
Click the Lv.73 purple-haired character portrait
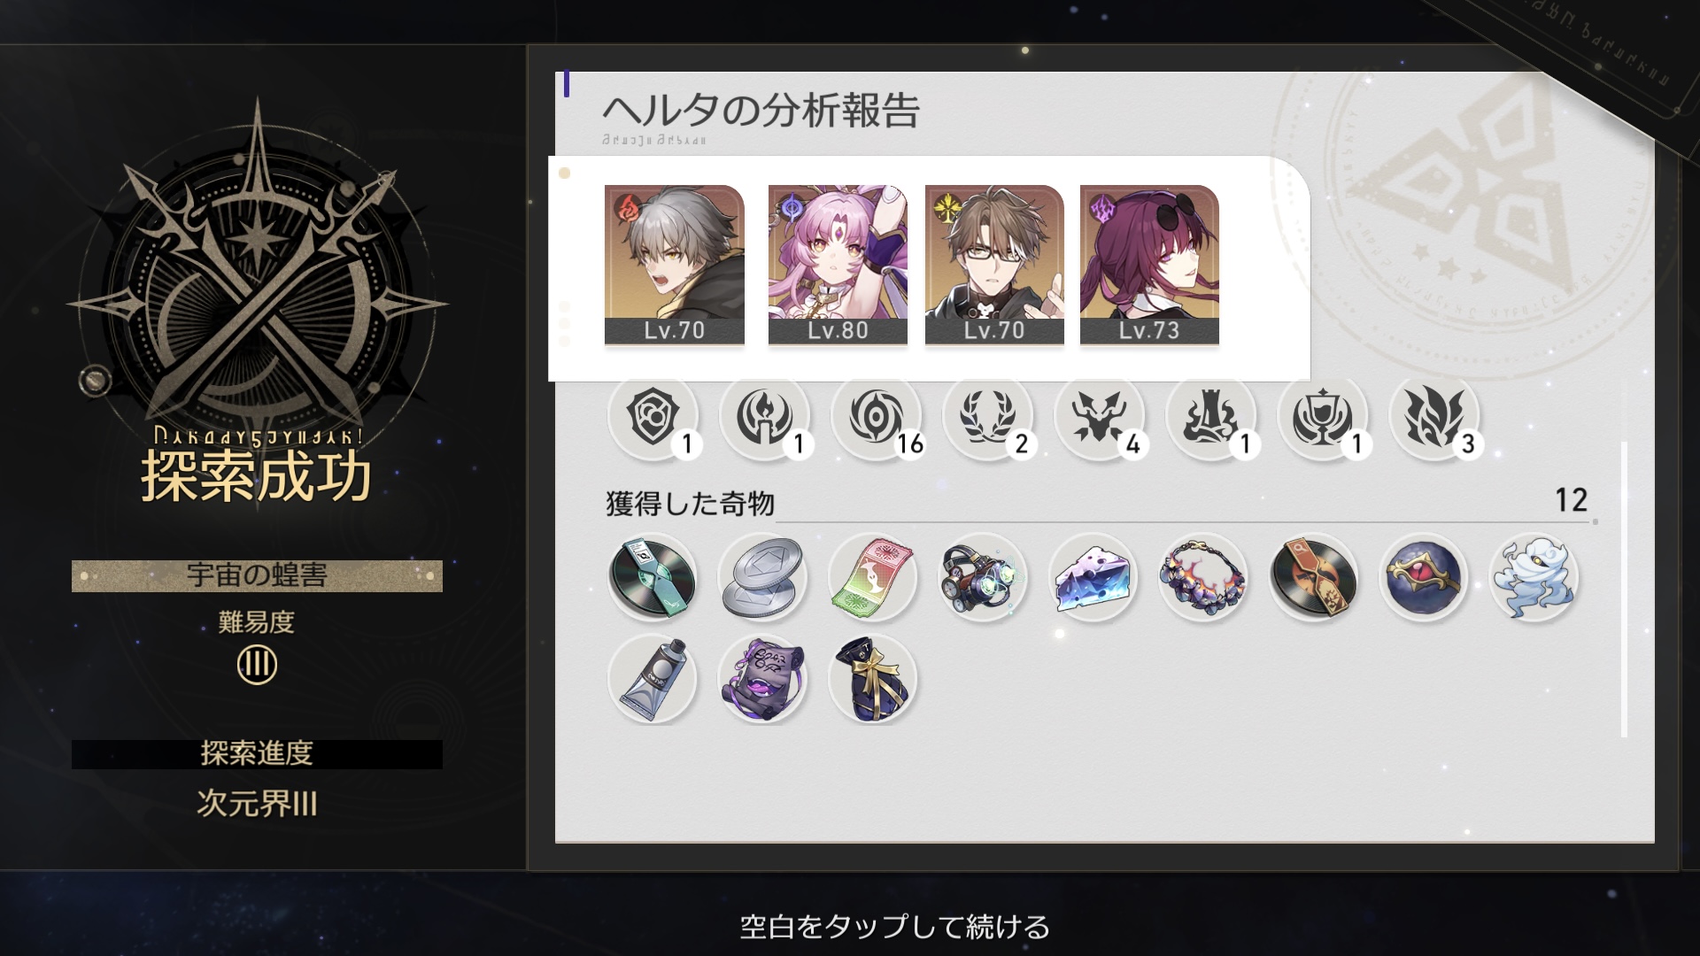[1149, 264]
